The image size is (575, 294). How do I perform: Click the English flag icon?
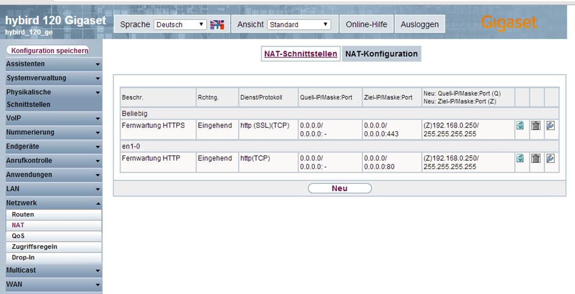point(217,25)
